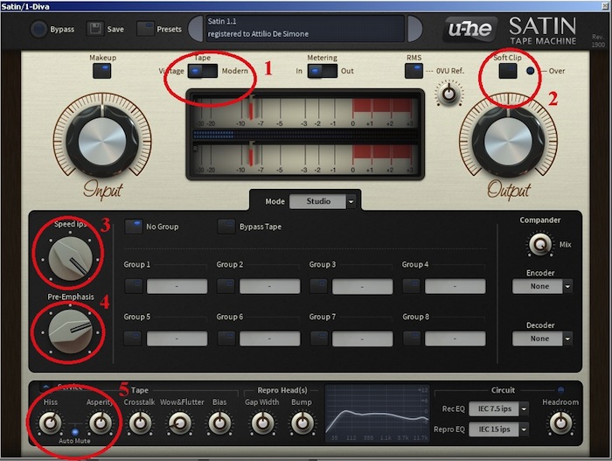Toggle the Makeup switch

pos(103,72)
